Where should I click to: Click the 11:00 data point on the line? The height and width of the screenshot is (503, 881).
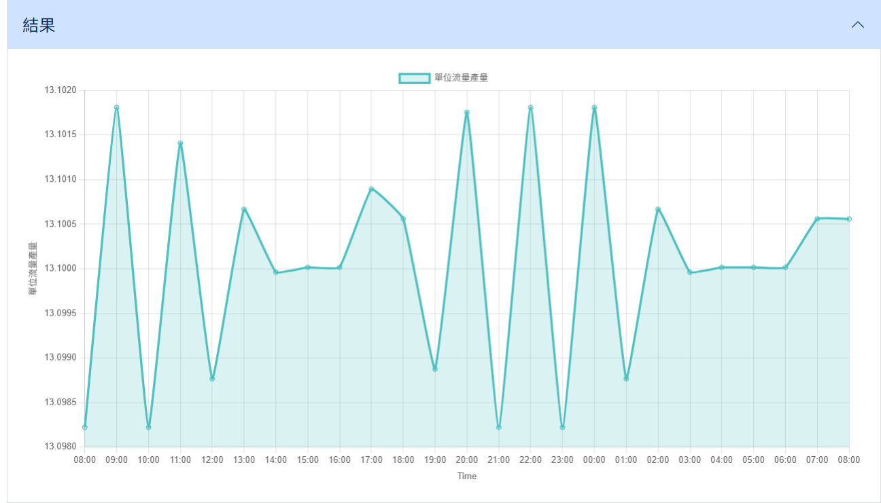180,143
